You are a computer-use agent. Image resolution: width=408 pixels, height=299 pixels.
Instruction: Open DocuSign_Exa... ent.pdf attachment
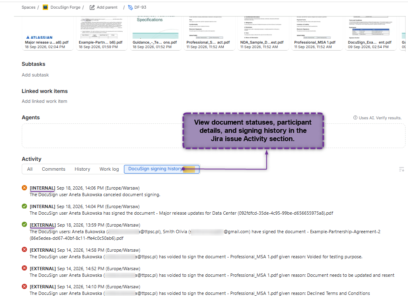pos(371,33)
